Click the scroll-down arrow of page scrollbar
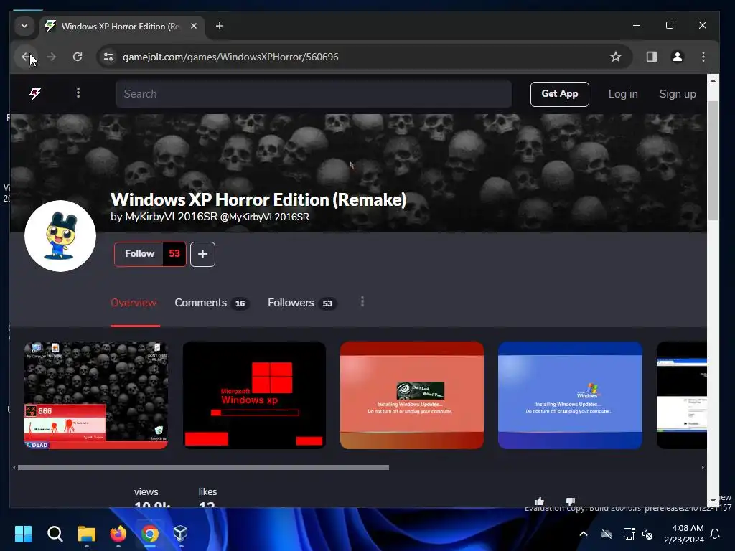The height and width of the screenshot is (551, 735). coord(713,501)
